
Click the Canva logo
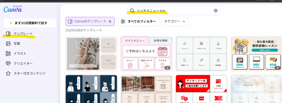click(13, 9)
